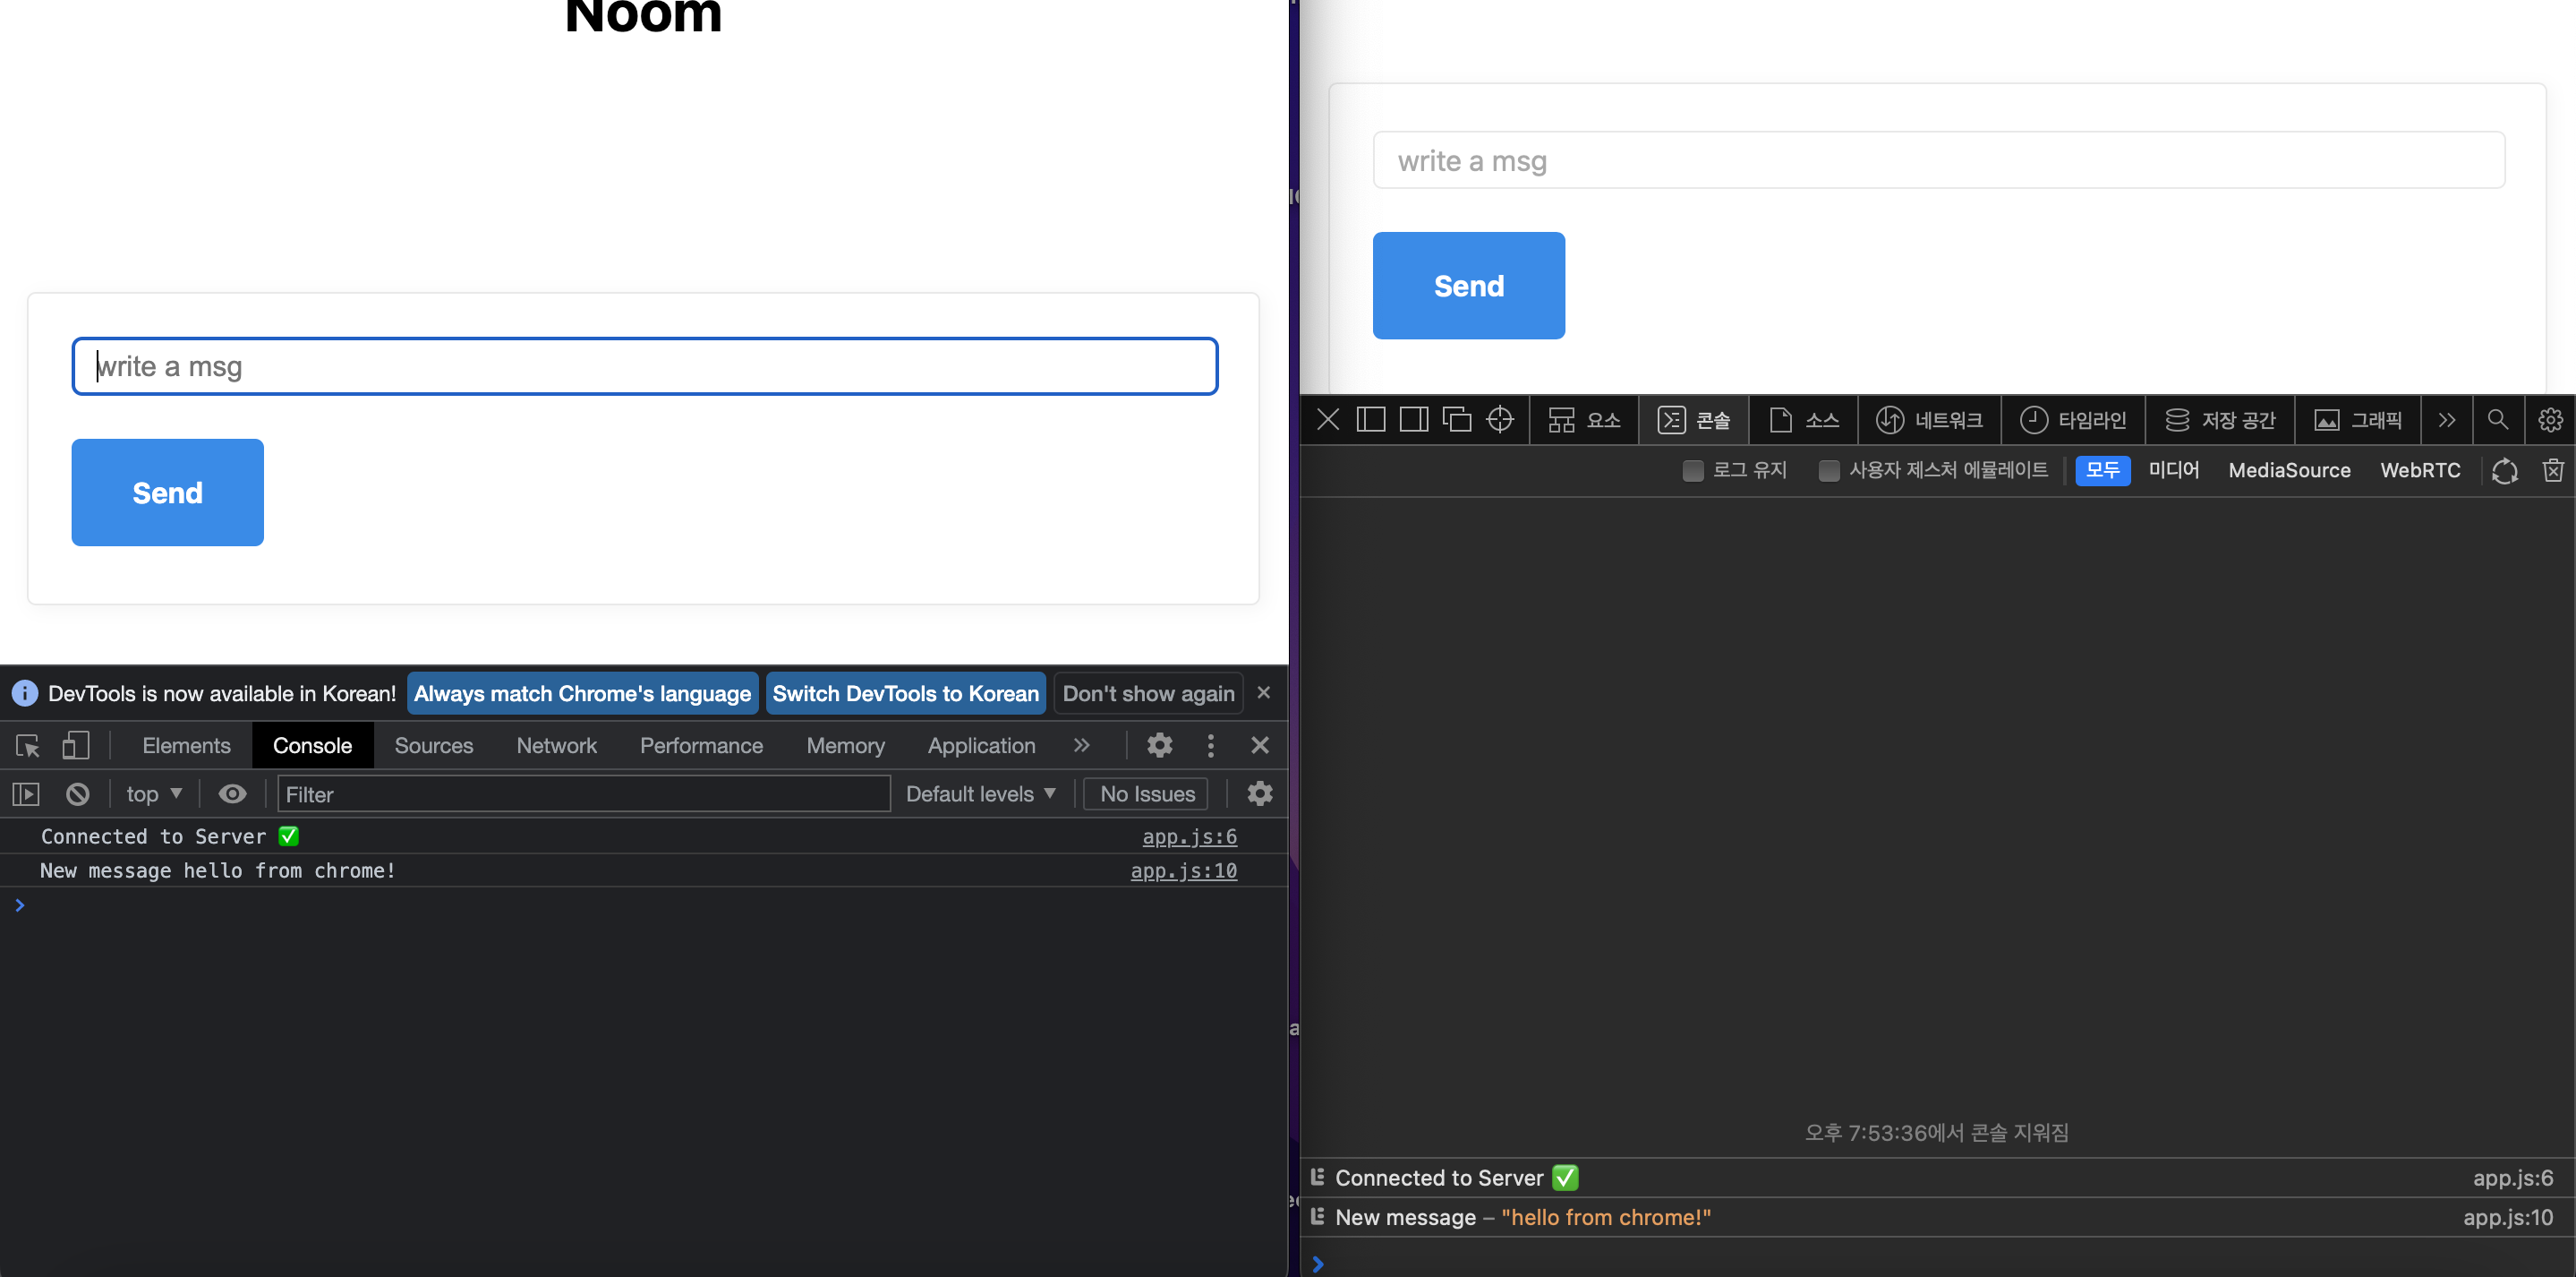Open Safari inspector search magnifier icon

(x=2497, y=420)
